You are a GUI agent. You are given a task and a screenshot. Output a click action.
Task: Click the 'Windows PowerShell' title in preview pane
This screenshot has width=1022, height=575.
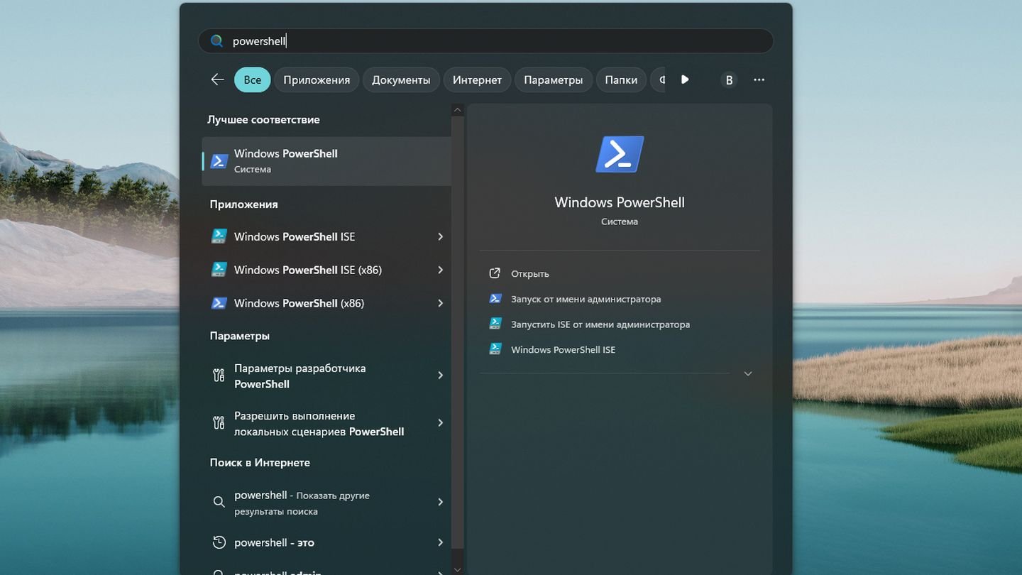(620, 202)
